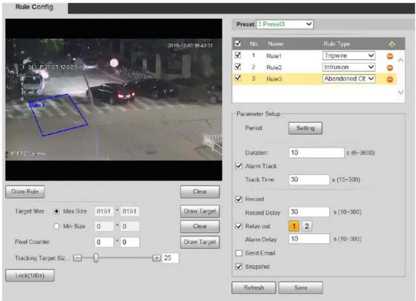Remove Rule2 using the red minus icon
Viewport: 416px width, 301px height.
(390, 67)
